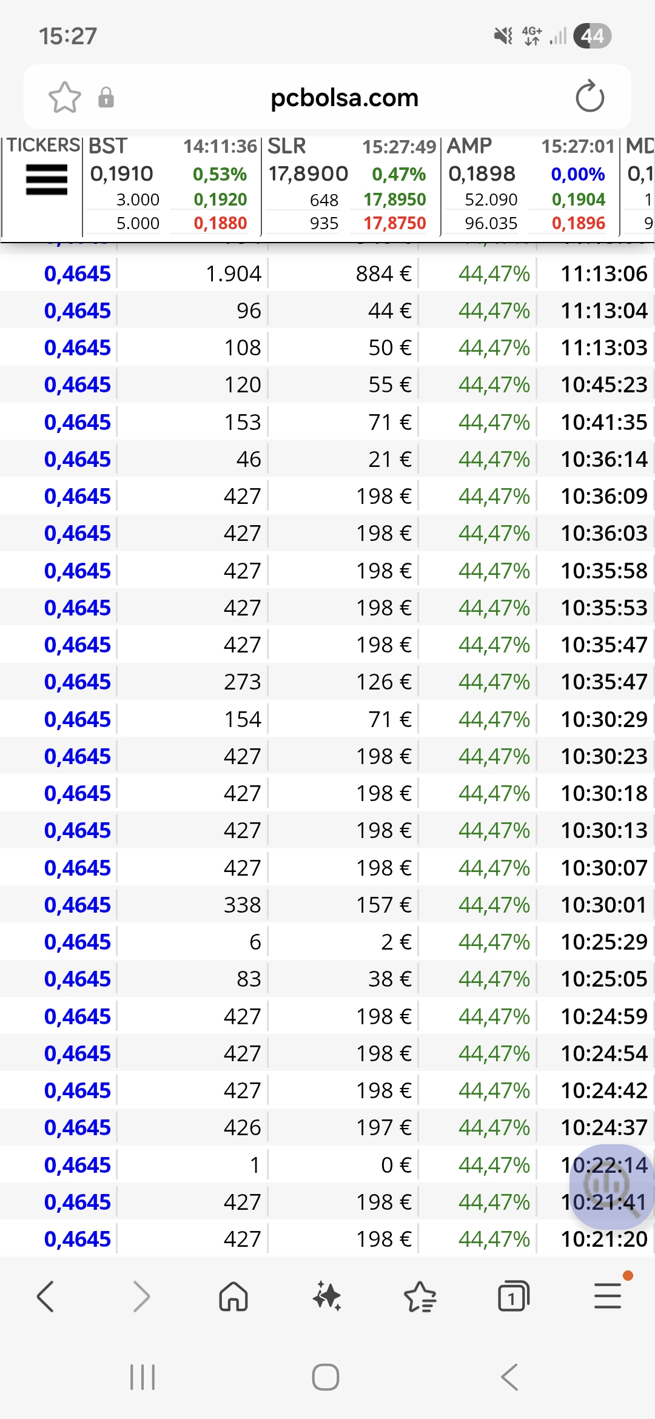This screenshot has width=655, height=1419.
Task: Open the tab switcher
Action: coord(513,1297)
